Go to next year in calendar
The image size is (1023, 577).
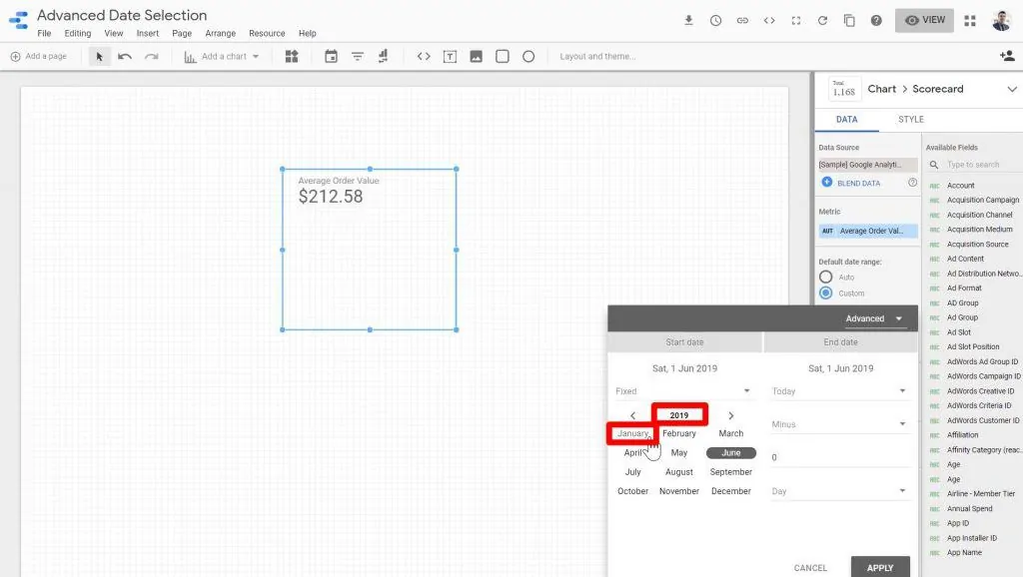coord(731,415)
